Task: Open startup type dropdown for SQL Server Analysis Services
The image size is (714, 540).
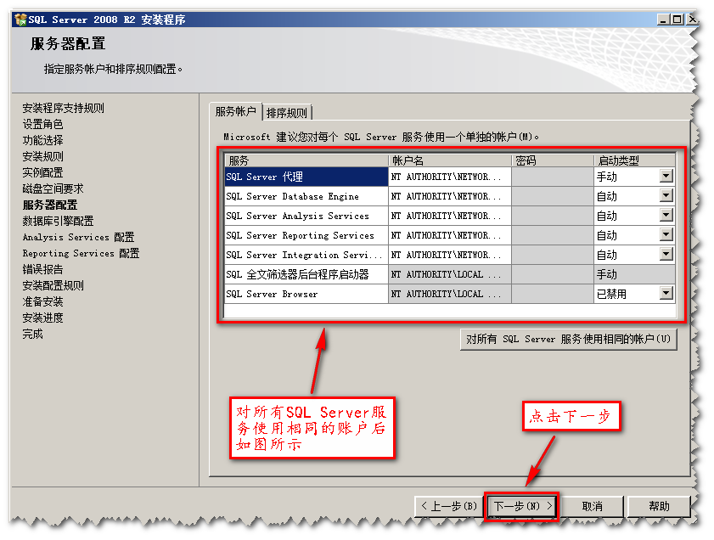Action: click(666, 216)
